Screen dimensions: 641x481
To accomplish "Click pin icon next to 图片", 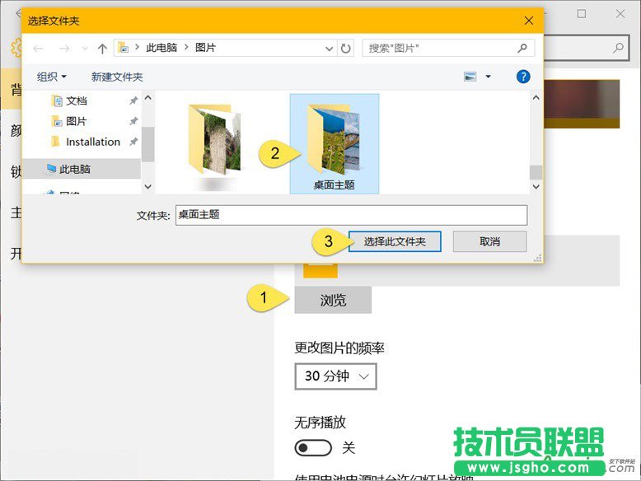I will (x=133, y=121).
